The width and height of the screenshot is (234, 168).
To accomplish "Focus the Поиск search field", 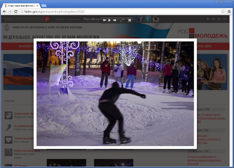I will (x=24, y=19).
